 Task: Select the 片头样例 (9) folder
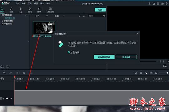coord(7,24)
